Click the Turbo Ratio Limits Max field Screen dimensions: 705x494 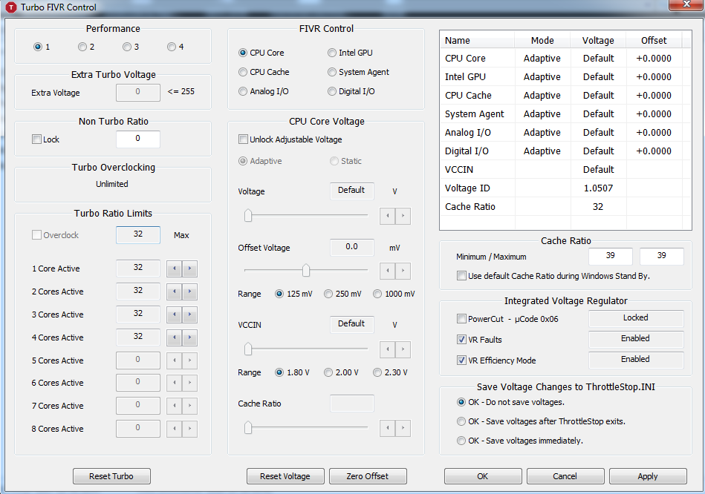138,234
